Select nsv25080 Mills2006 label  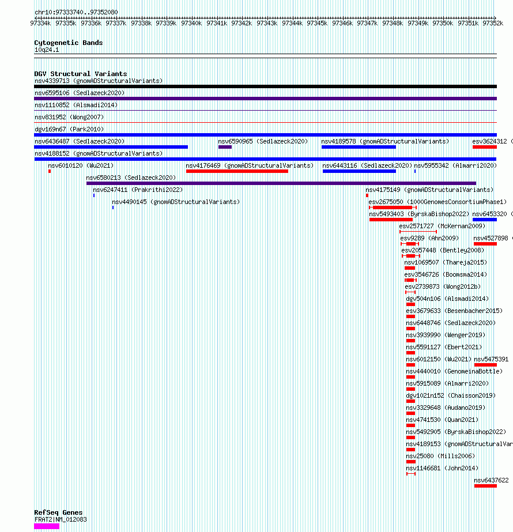click(x=440, y=456)
